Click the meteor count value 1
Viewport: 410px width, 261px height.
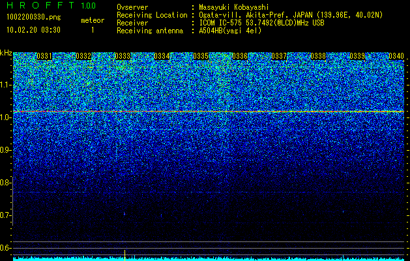click(x=93, y=30)
